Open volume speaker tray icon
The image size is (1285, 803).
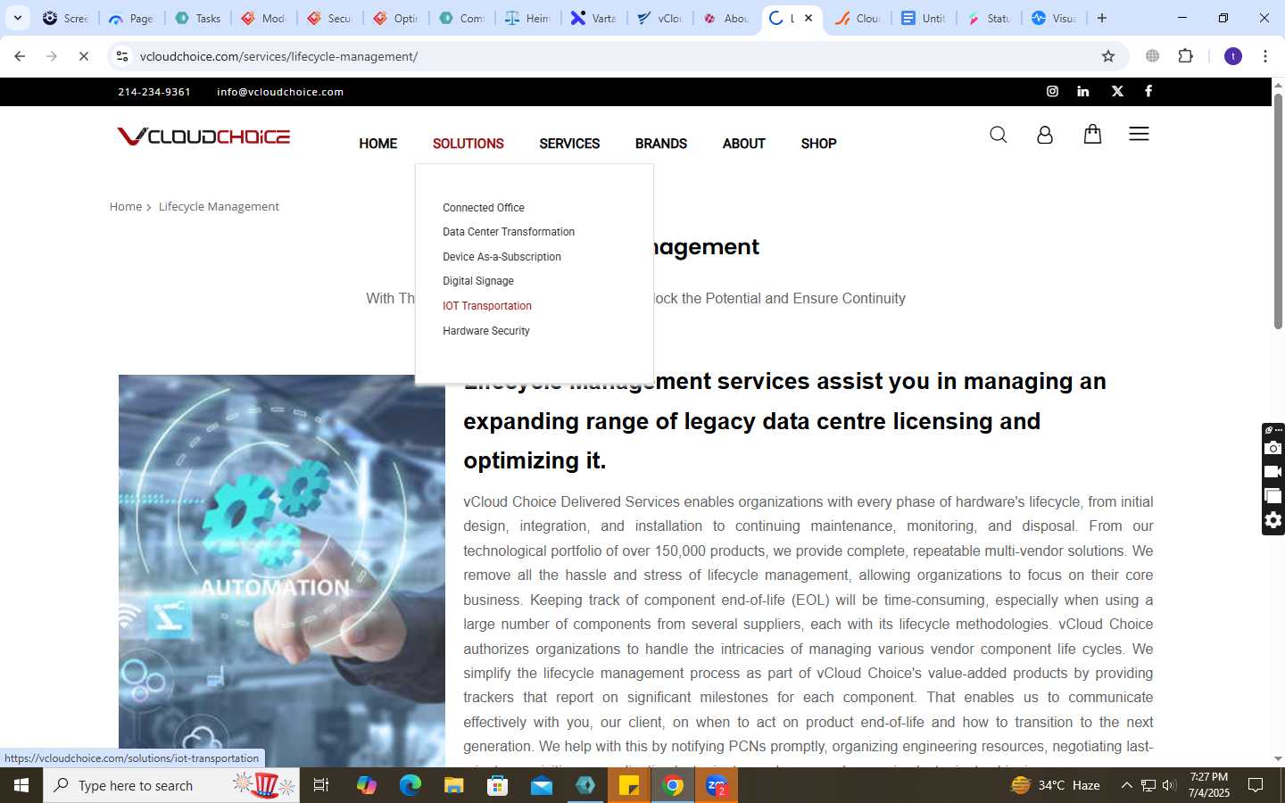tap(1170, 785)
